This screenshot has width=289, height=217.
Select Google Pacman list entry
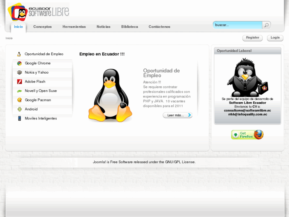42,100
